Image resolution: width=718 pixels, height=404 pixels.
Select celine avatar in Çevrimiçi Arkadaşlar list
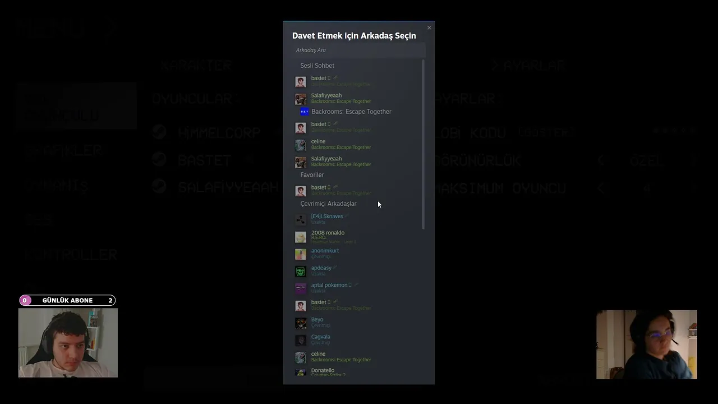tap(301, 357)
